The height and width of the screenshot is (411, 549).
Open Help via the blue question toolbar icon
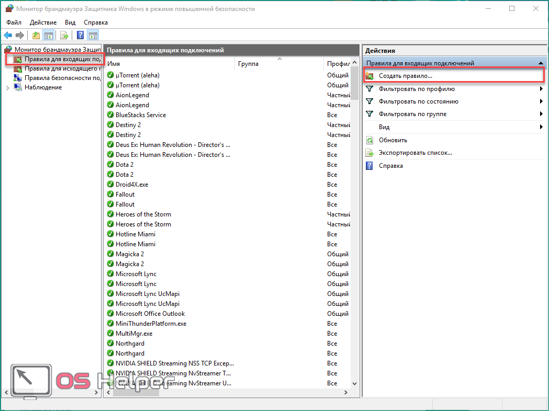tap(81, 35)
